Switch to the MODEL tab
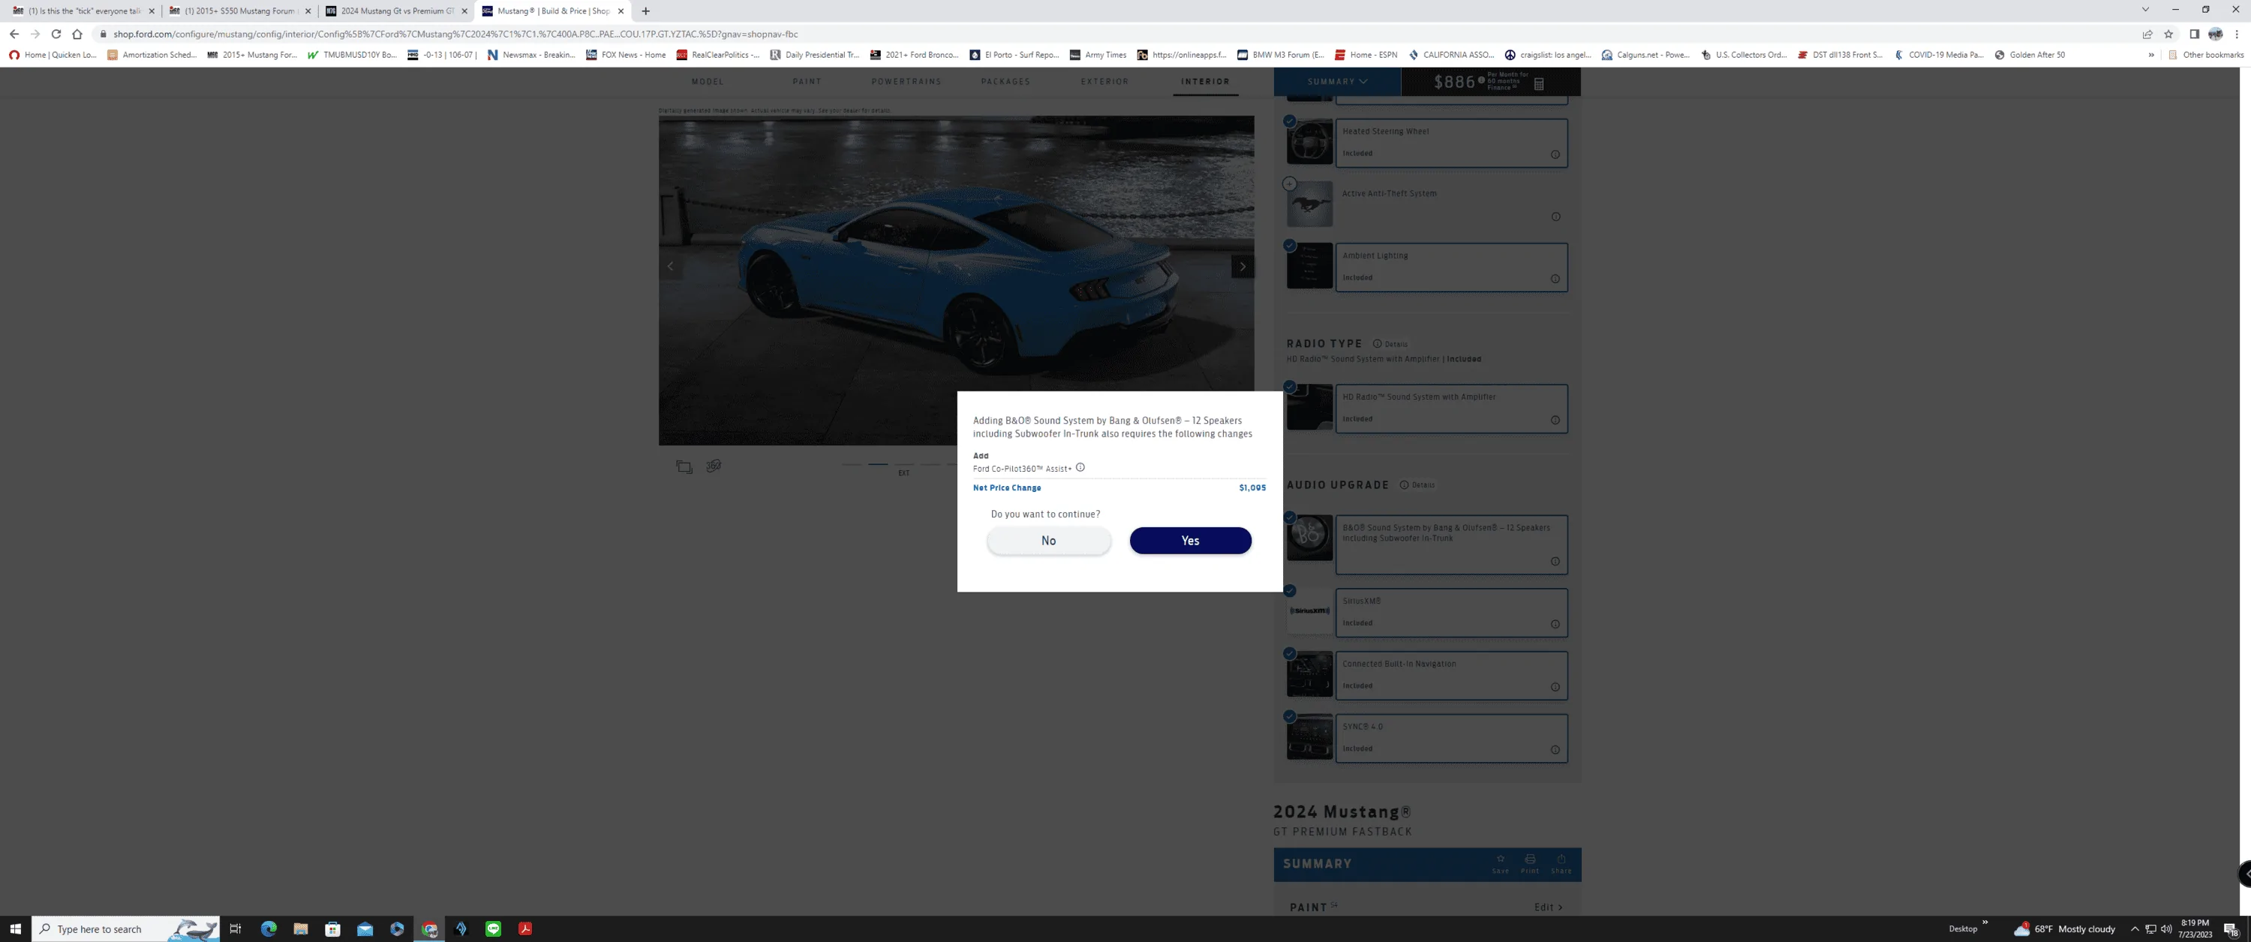The image size is (2251, 942). [x=708, y=81]
